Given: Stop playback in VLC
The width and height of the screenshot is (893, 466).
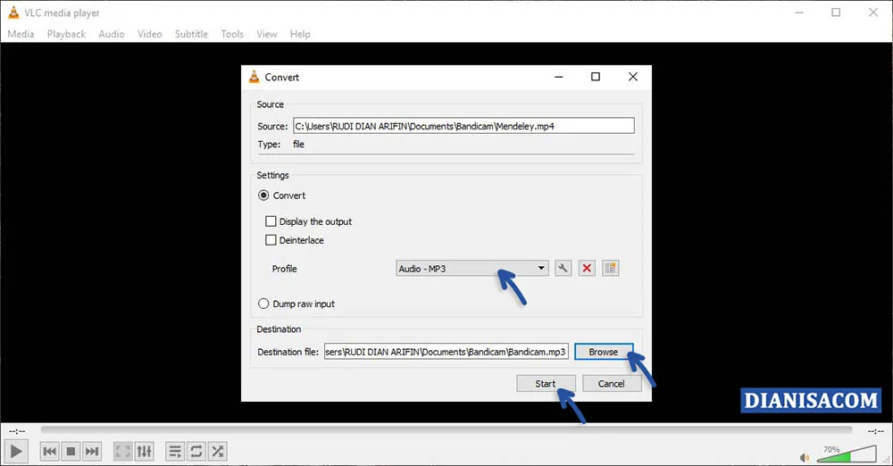Looking at the screenshot, I should pos(71,452).
